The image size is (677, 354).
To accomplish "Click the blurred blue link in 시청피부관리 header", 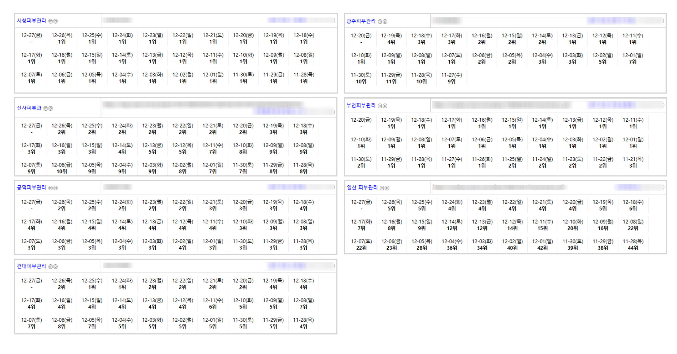I will (287, 20).
